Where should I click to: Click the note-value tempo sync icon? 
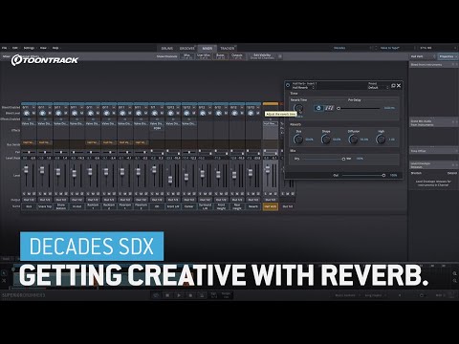click(x=329, y=108)
